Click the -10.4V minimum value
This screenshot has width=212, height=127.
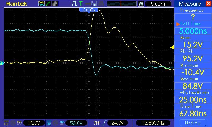[x=193, y=72]
